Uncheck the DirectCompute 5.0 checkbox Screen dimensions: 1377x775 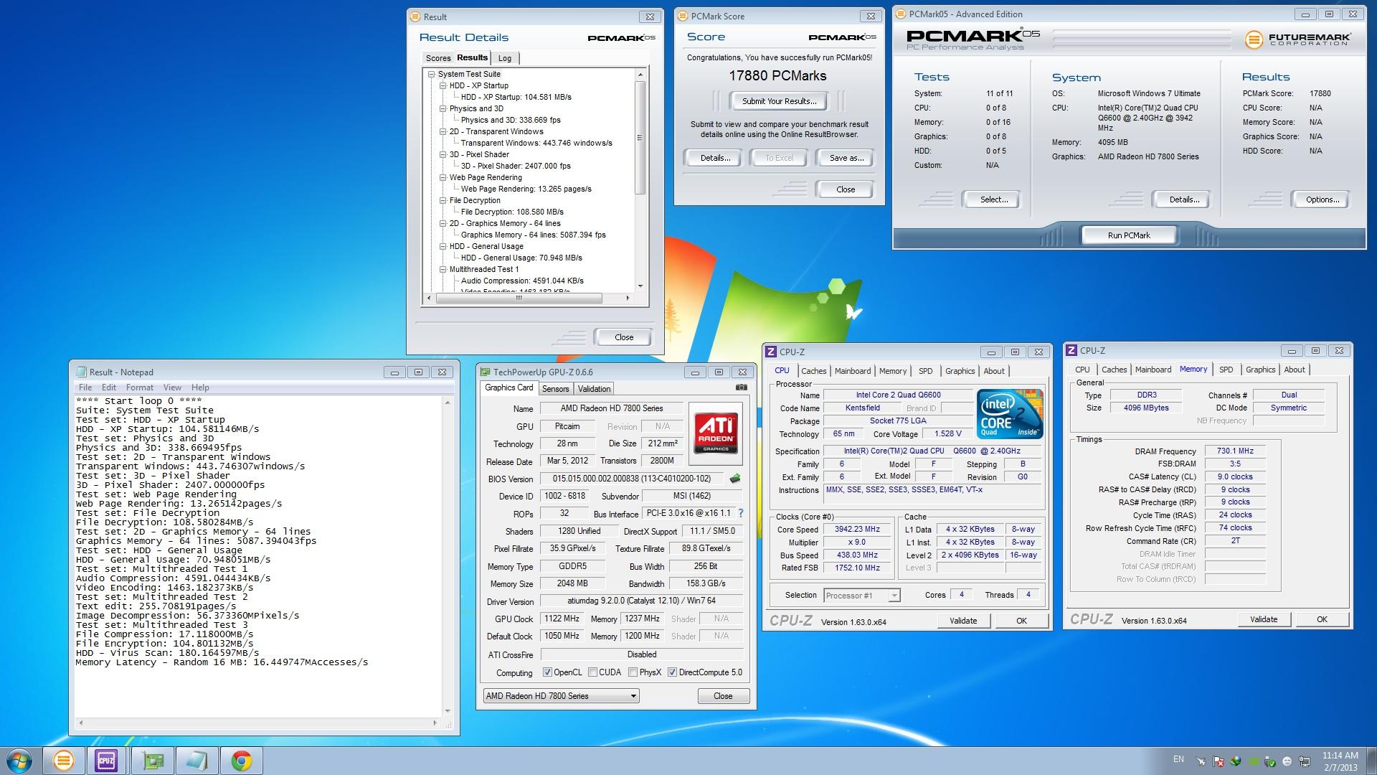click(672, 672)
